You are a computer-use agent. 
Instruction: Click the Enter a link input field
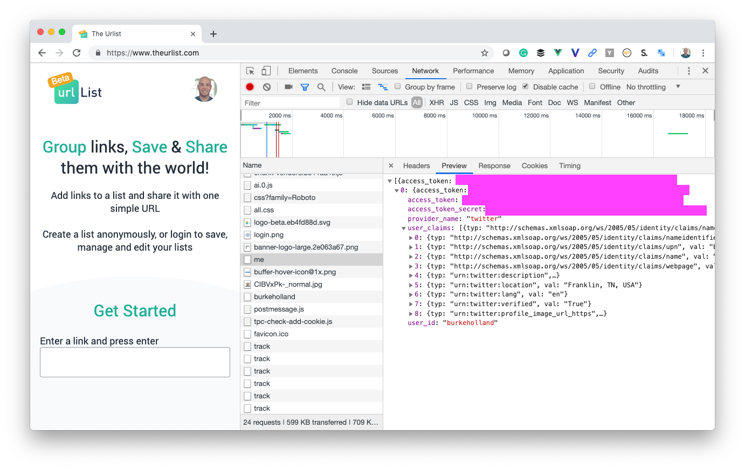coord(135,362)
